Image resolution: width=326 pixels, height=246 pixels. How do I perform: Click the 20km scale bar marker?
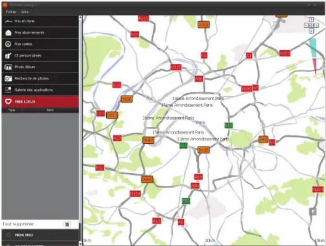pos(210,240)
